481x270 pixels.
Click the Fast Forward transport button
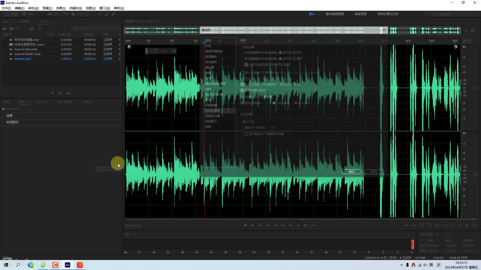[x=283, y=225]
